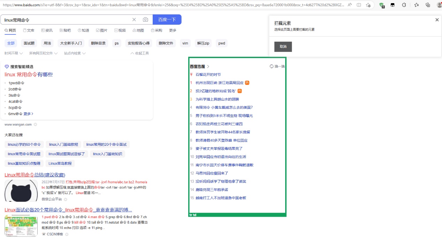Viewport: 442px width, 240px height.
Task: Switch to the 网页 search tab
Action: [10, 30]
